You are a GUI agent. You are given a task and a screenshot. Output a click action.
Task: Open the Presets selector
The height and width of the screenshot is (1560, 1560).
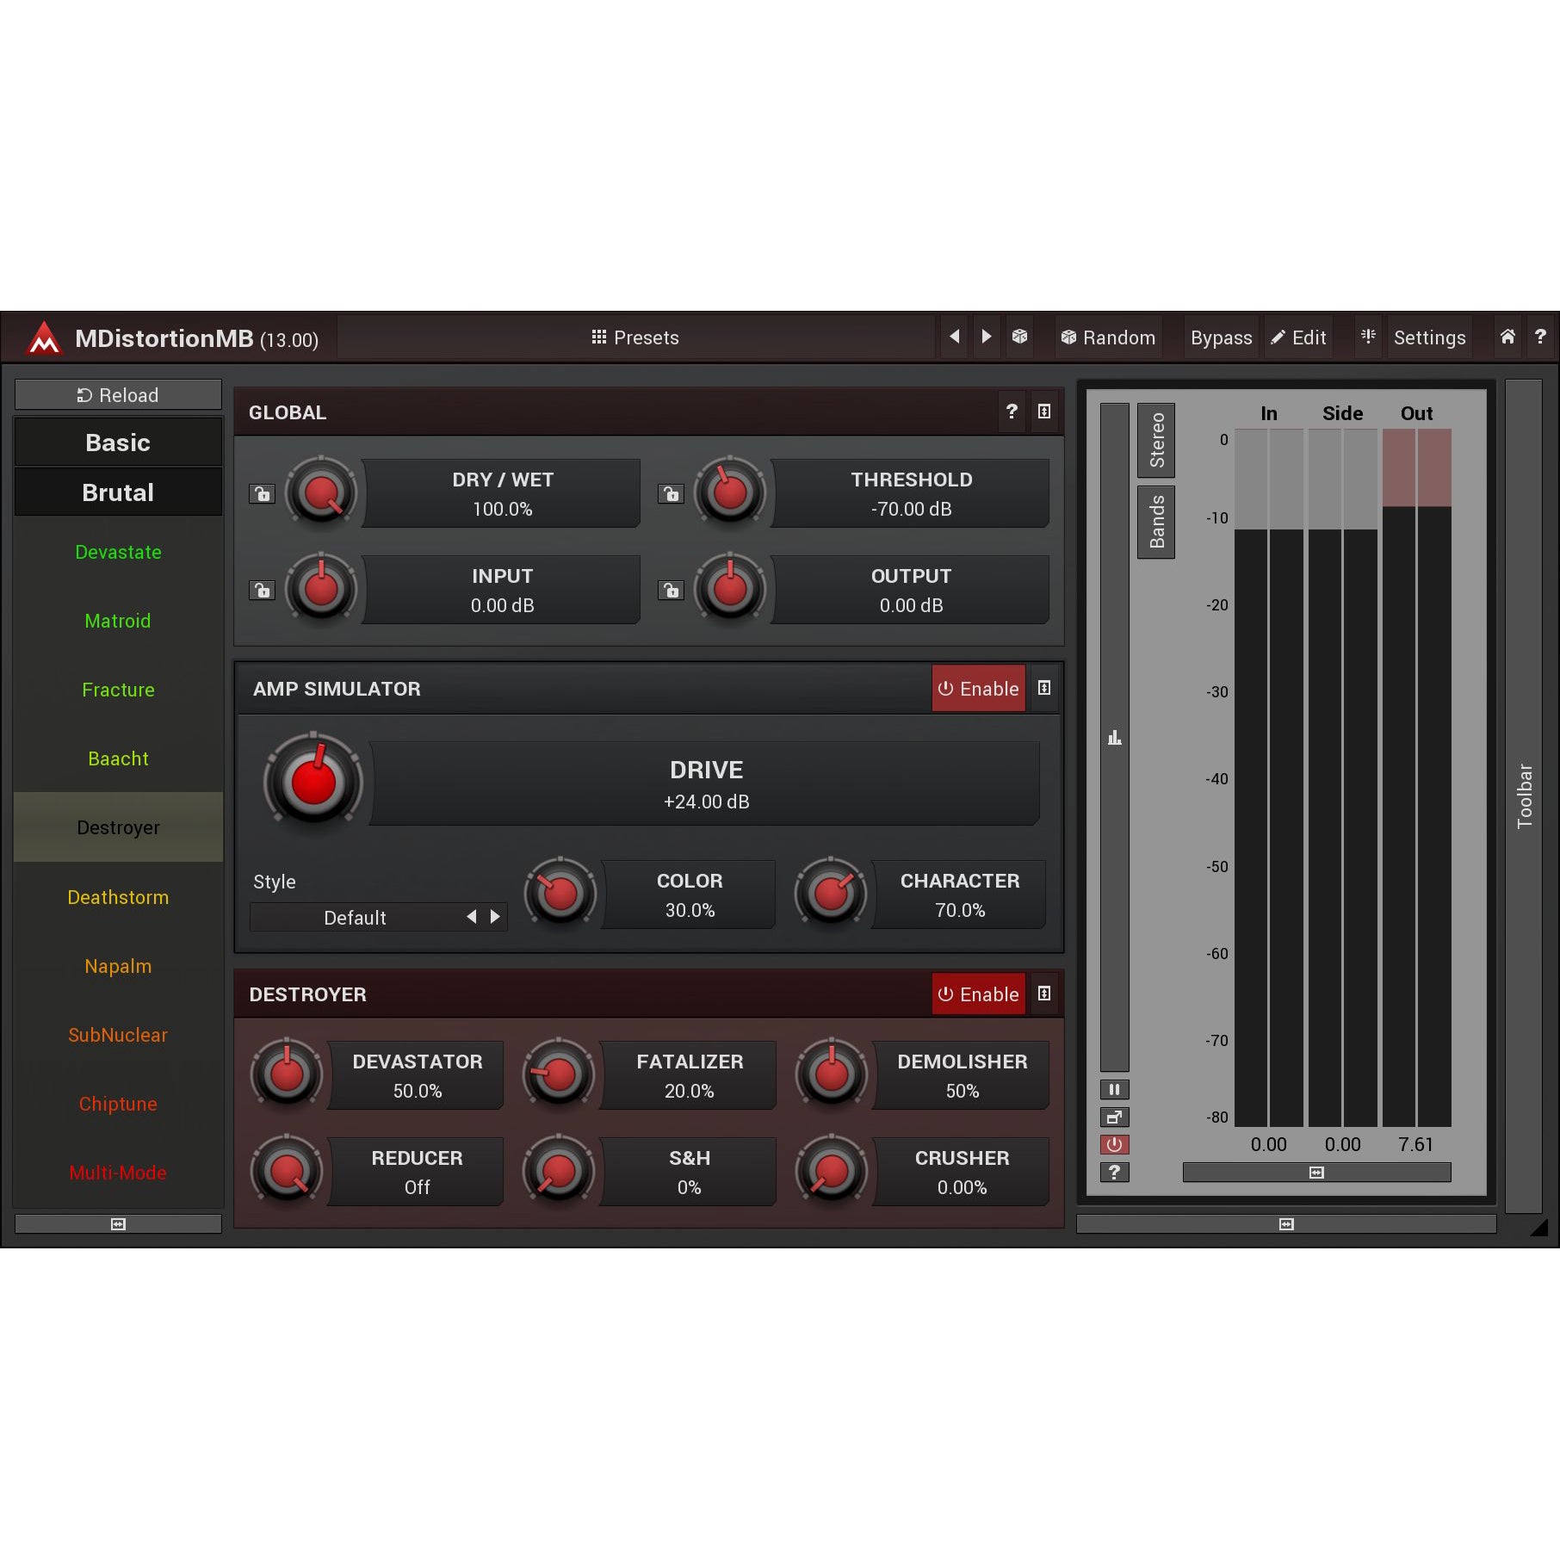click(635, 337)
